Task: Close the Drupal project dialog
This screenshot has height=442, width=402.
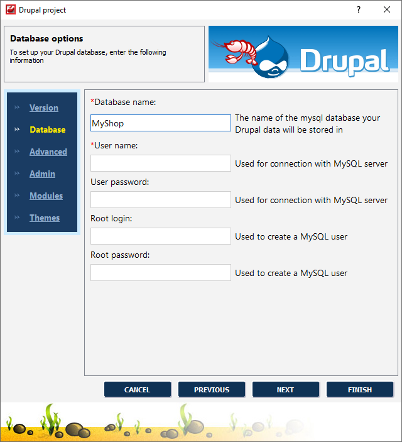Action: pos(387,9)
